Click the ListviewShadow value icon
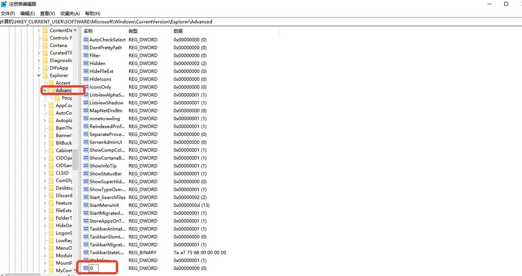The image size is (522, 276). 86,103
